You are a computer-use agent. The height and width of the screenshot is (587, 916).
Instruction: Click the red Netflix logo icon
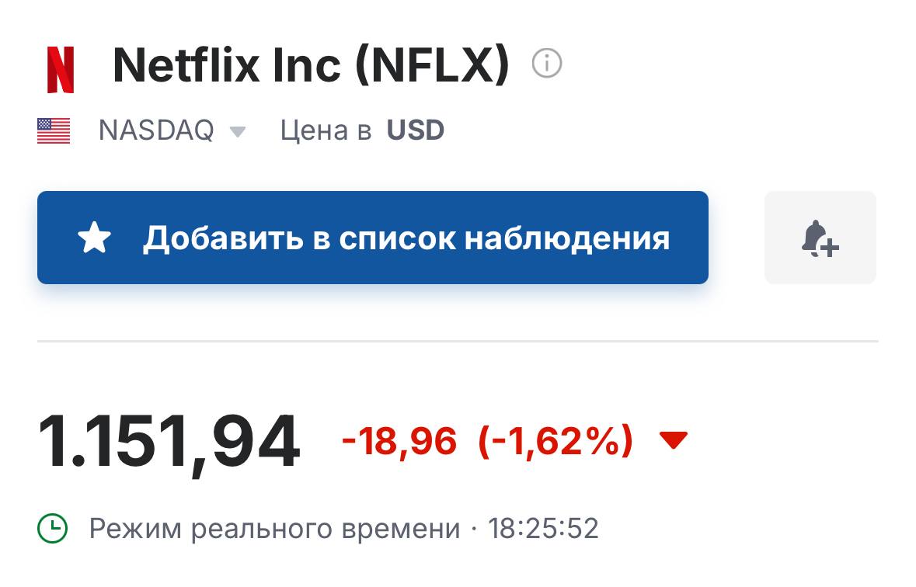coord(61,70)
